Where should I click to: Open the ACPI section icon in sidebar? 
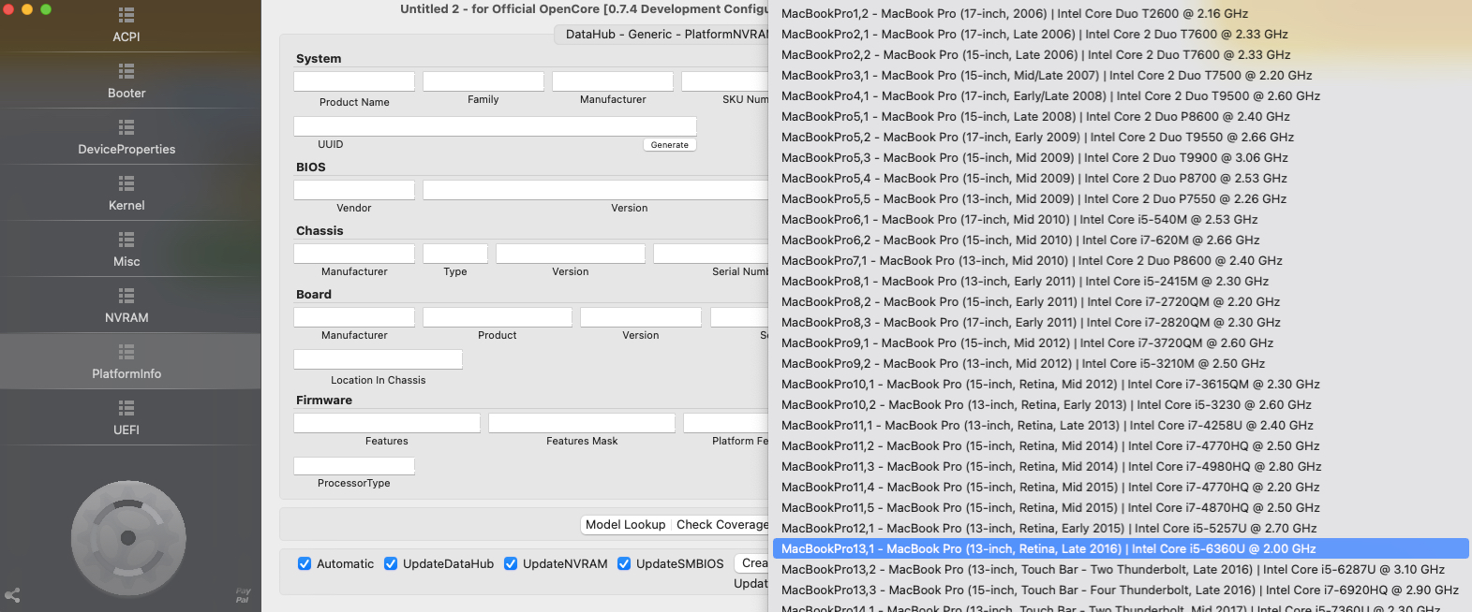pyautogui.click(x=126, y=16)
